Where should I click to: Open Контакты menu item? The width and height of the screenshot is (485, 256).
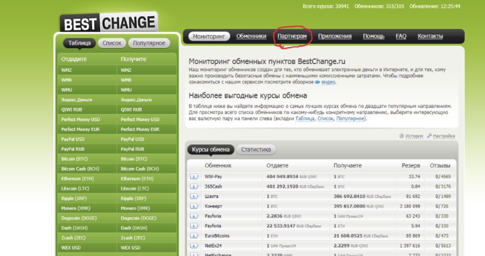point(430,36)
